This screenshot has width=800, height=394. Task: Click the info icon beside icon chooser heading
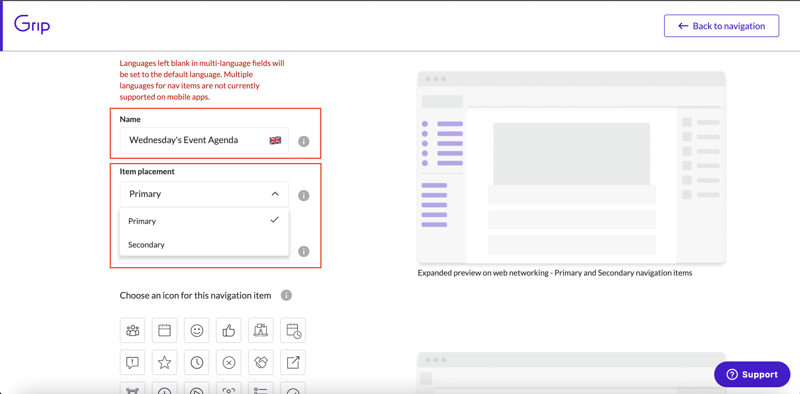coord(286,295)
